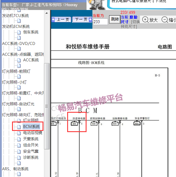This screenshot has width=176, height=177.
Task: Click page icon beside BCM系统
Action: point(19,127)
